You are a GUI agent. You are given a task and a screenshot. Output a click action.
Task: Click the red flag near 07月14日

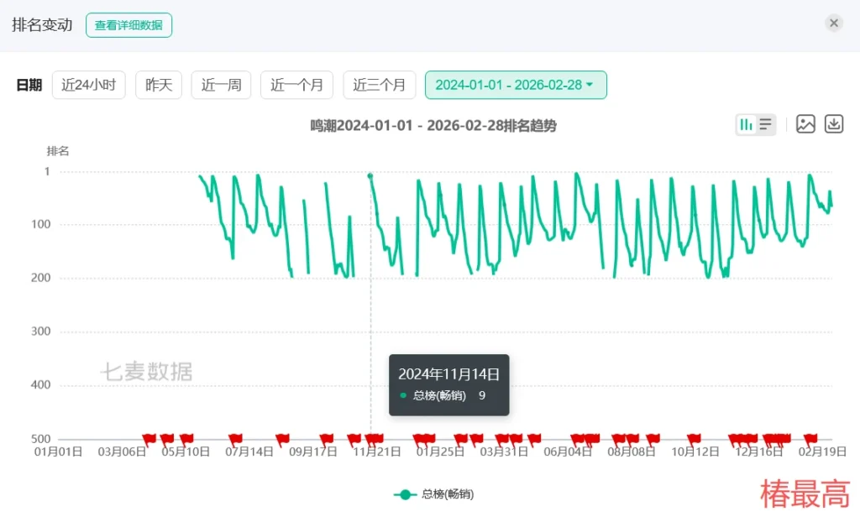tap(236, 438)
